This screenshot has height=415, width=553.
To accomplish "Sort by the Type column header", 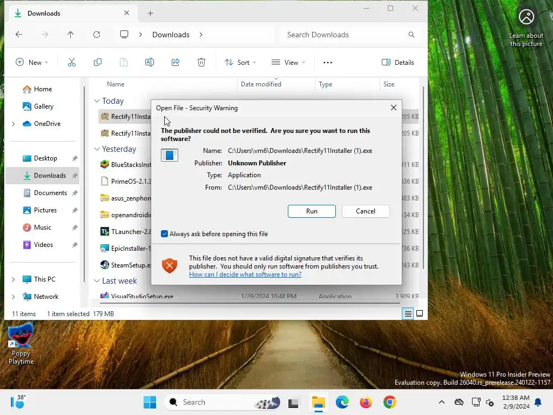I will click(325, 84).
